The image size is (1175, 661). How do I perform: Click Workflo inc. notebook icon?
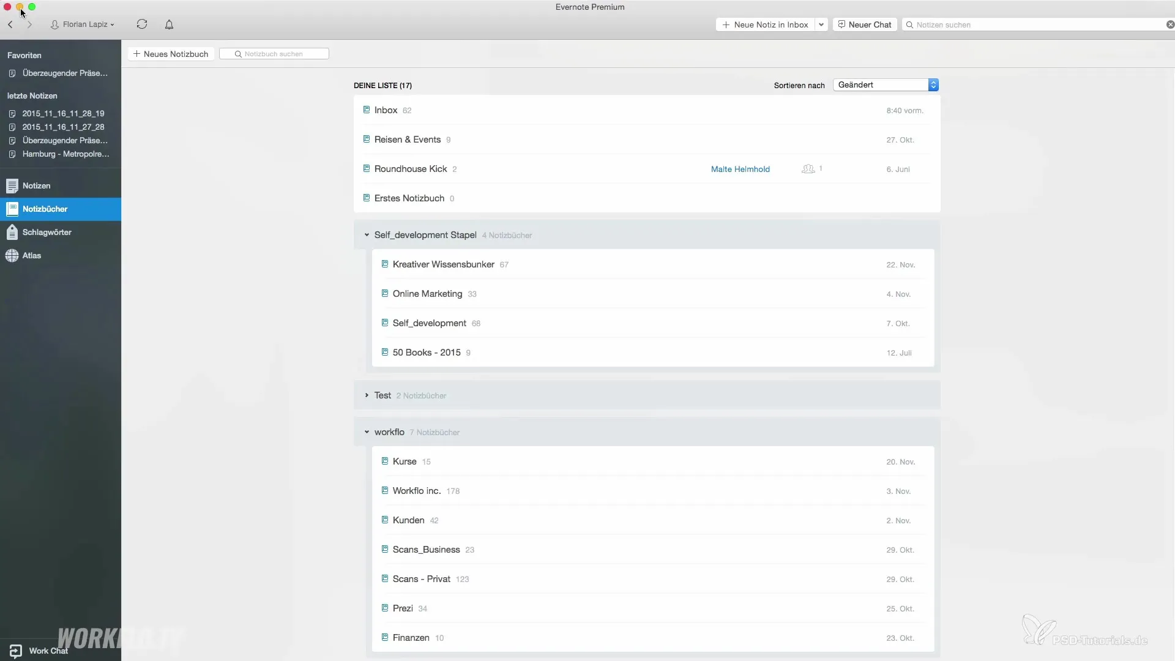tap(385, 490)
